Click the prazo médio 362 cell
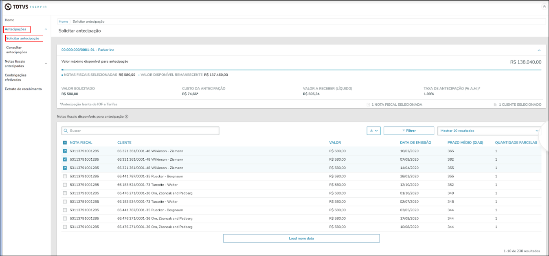 click(x=450, y=160)
